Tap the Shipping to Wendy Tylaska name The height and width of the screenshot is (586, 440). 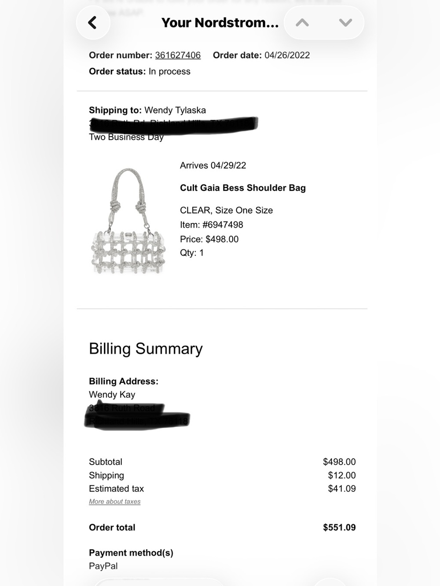(175, 110)
